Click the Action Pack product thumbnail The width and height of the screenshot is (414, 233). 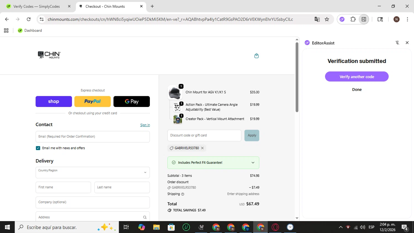(x=177, y=107)
